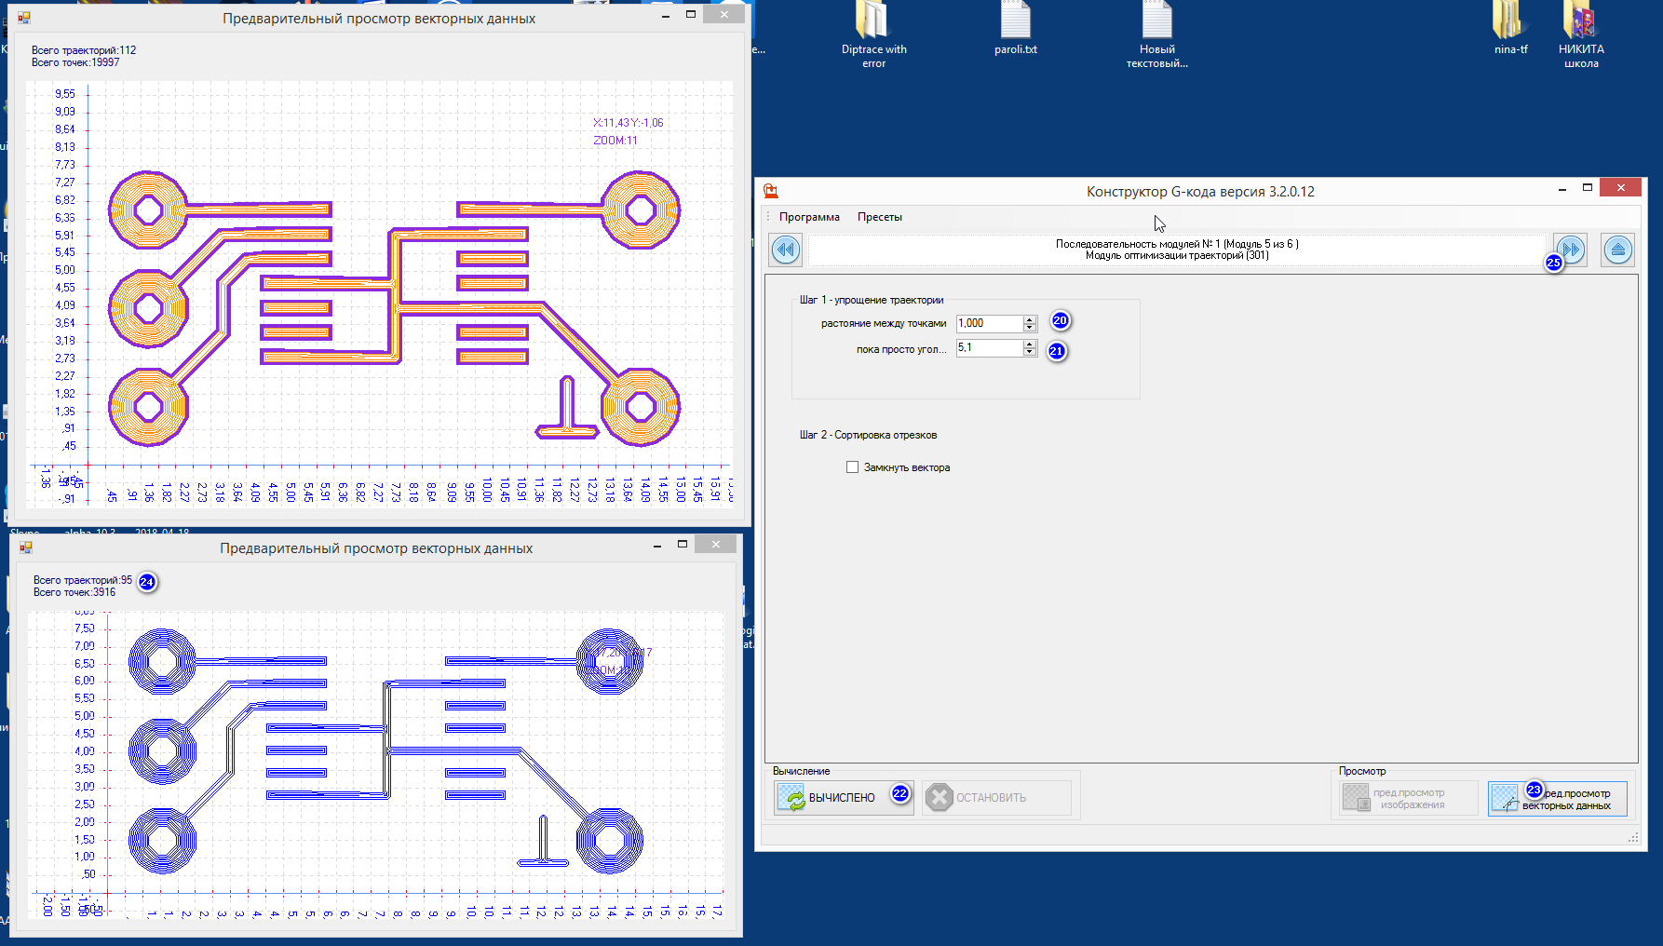Click the image preview button
1663x946 pixels.
pos(1409,799)
